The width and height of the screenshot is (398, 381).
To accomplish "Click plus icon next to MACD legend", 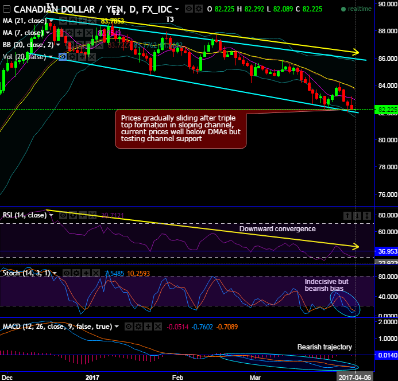I will click(148, 326).
